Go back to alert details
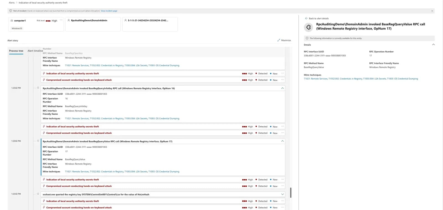 pos(317,18)
